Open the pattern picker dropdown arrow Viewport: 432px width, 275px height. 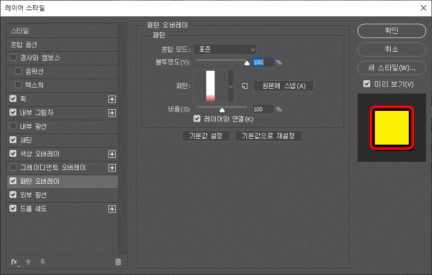231,87
